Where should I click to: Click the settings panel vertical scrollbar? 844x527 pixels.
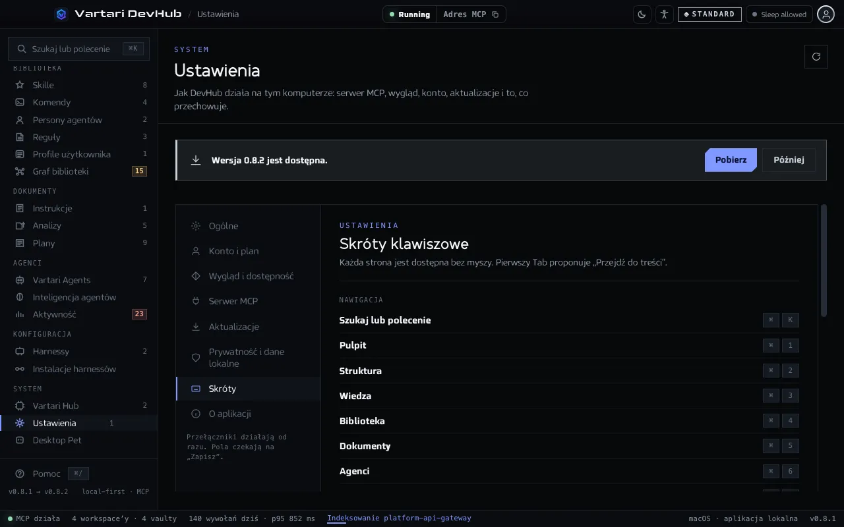point(824,261)
